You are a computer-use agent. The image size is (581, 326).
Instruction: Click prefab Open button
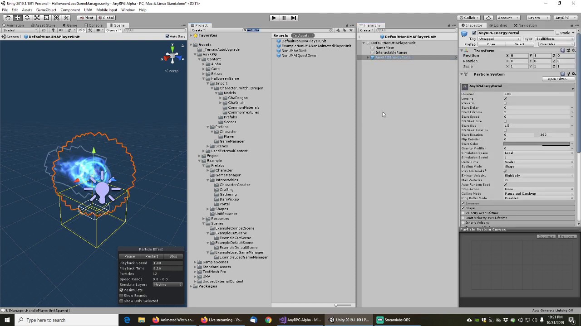point(491,44)
